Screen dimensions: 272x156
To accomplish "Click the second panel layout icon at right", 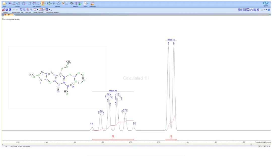I will pos(245,10).
